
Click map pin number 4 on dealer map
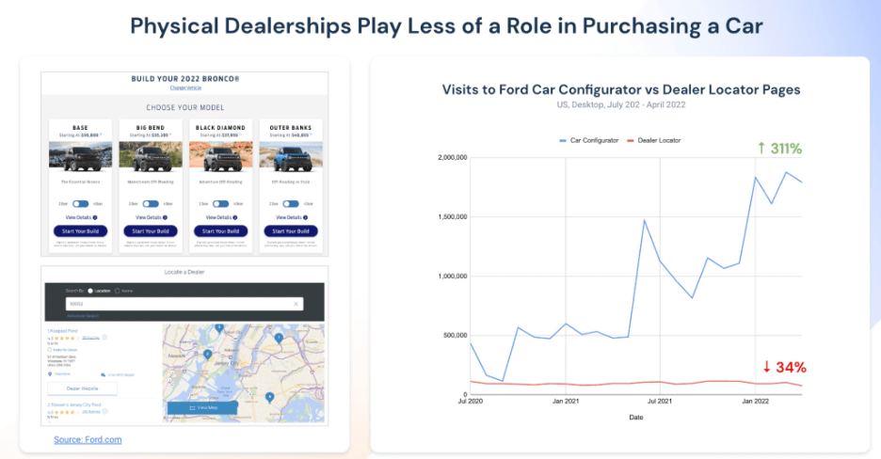point(269,397)
